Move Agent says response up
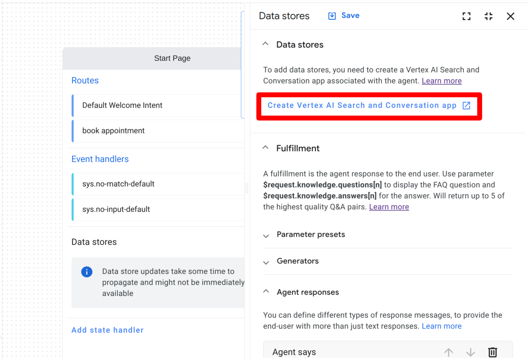 (x=448, y=352)
